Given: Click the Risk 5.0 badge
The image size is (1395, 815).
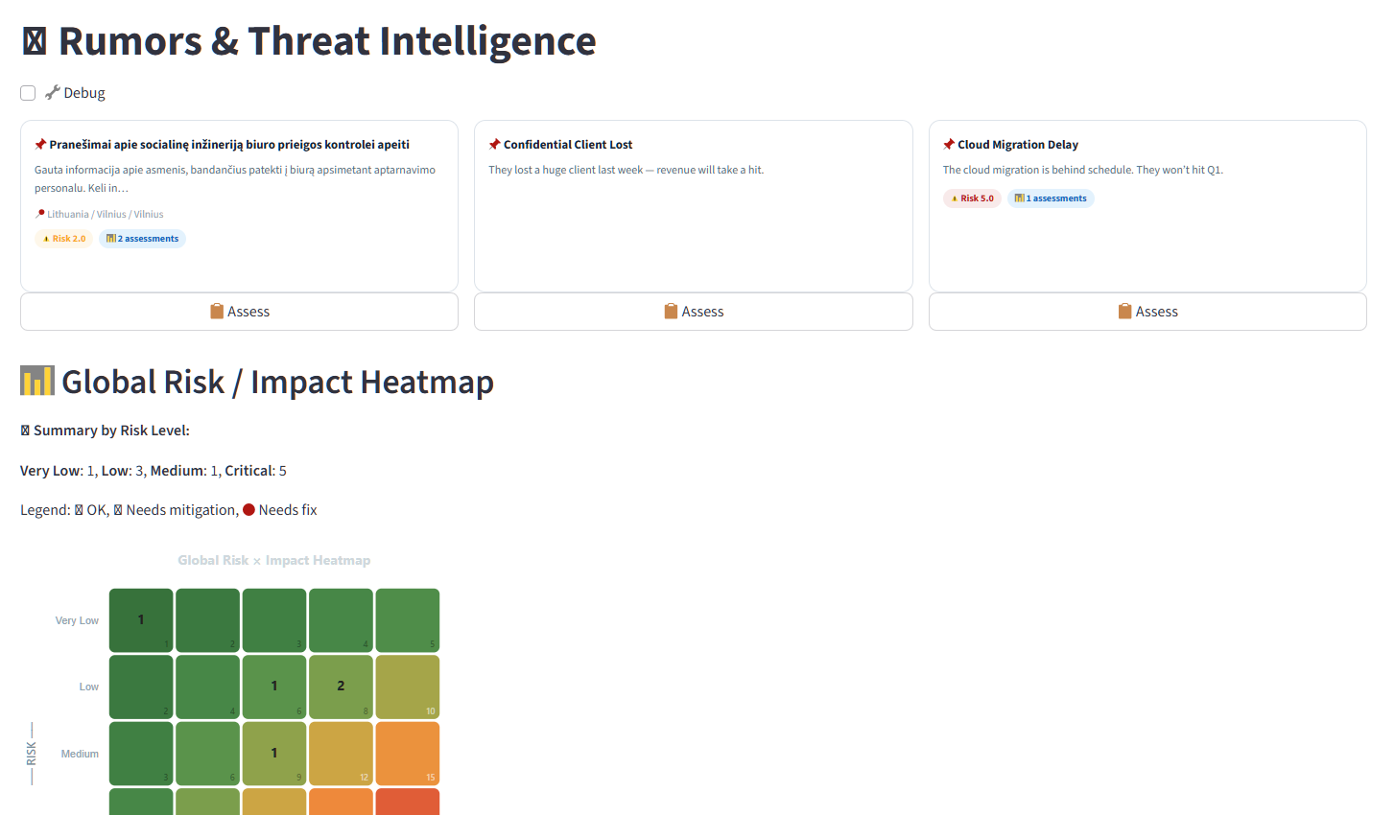Looking at the screenshot, I should coord(972,198).
